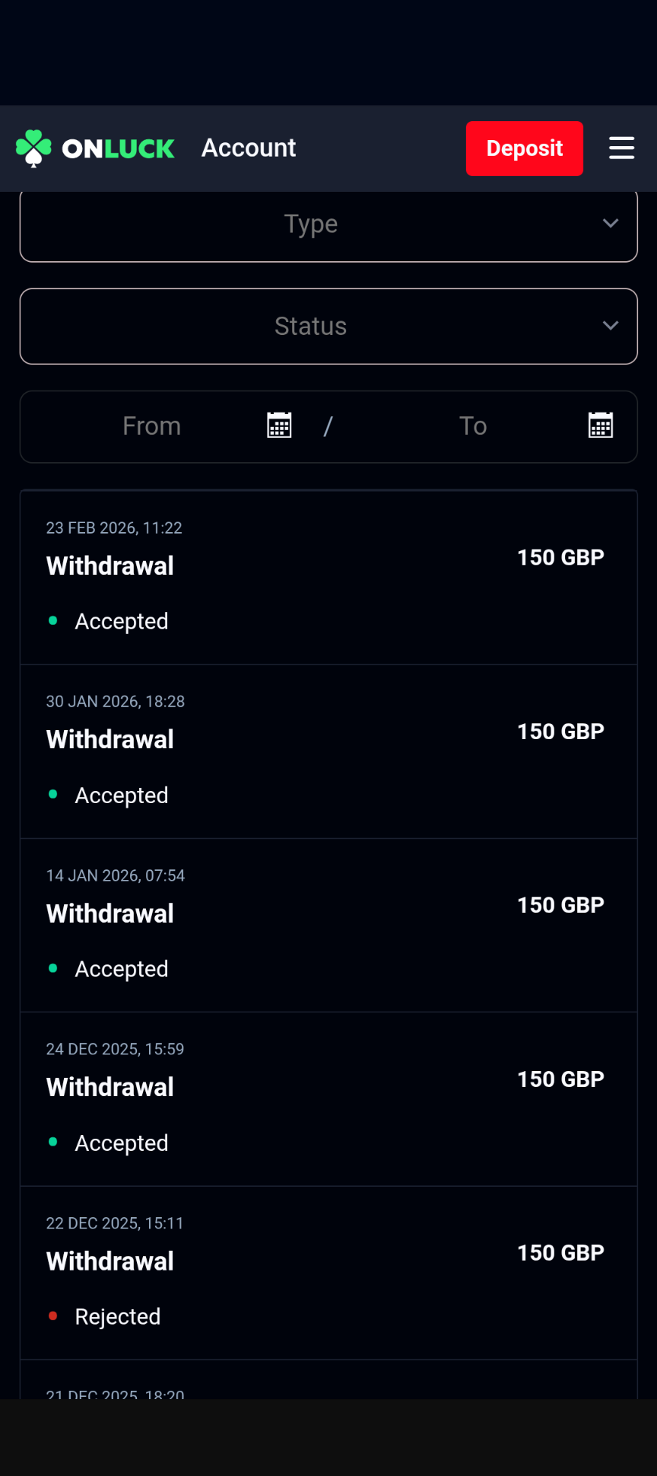Open the rejected 22 DEC 2025 withdrawal
657x1476 pixels.
pos(328,1273)
